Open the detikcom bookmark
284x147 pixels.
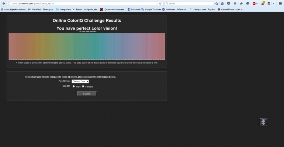tap(175, 10)
